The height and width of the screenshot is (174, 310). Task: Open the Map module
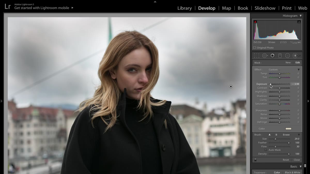(227, 8)
